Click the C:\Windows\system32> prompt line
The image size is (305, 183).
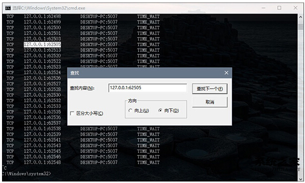27,173
